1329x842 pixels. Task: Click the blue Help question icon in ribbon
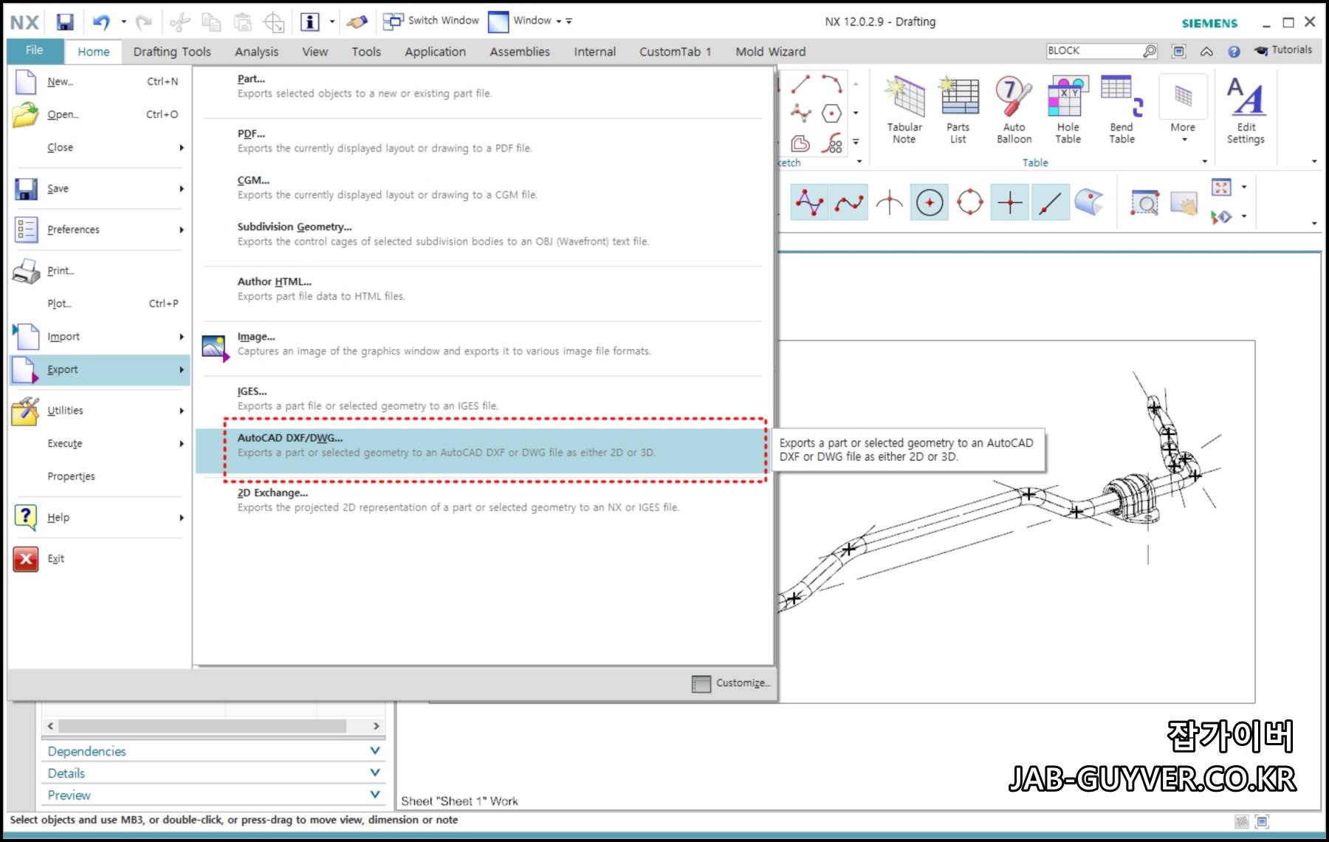[x=1234, y=52]
